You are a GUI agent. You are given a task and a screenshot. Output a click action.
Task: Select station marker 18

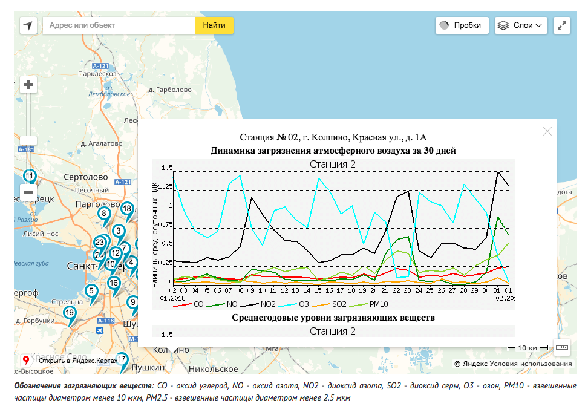click(127, 209)
